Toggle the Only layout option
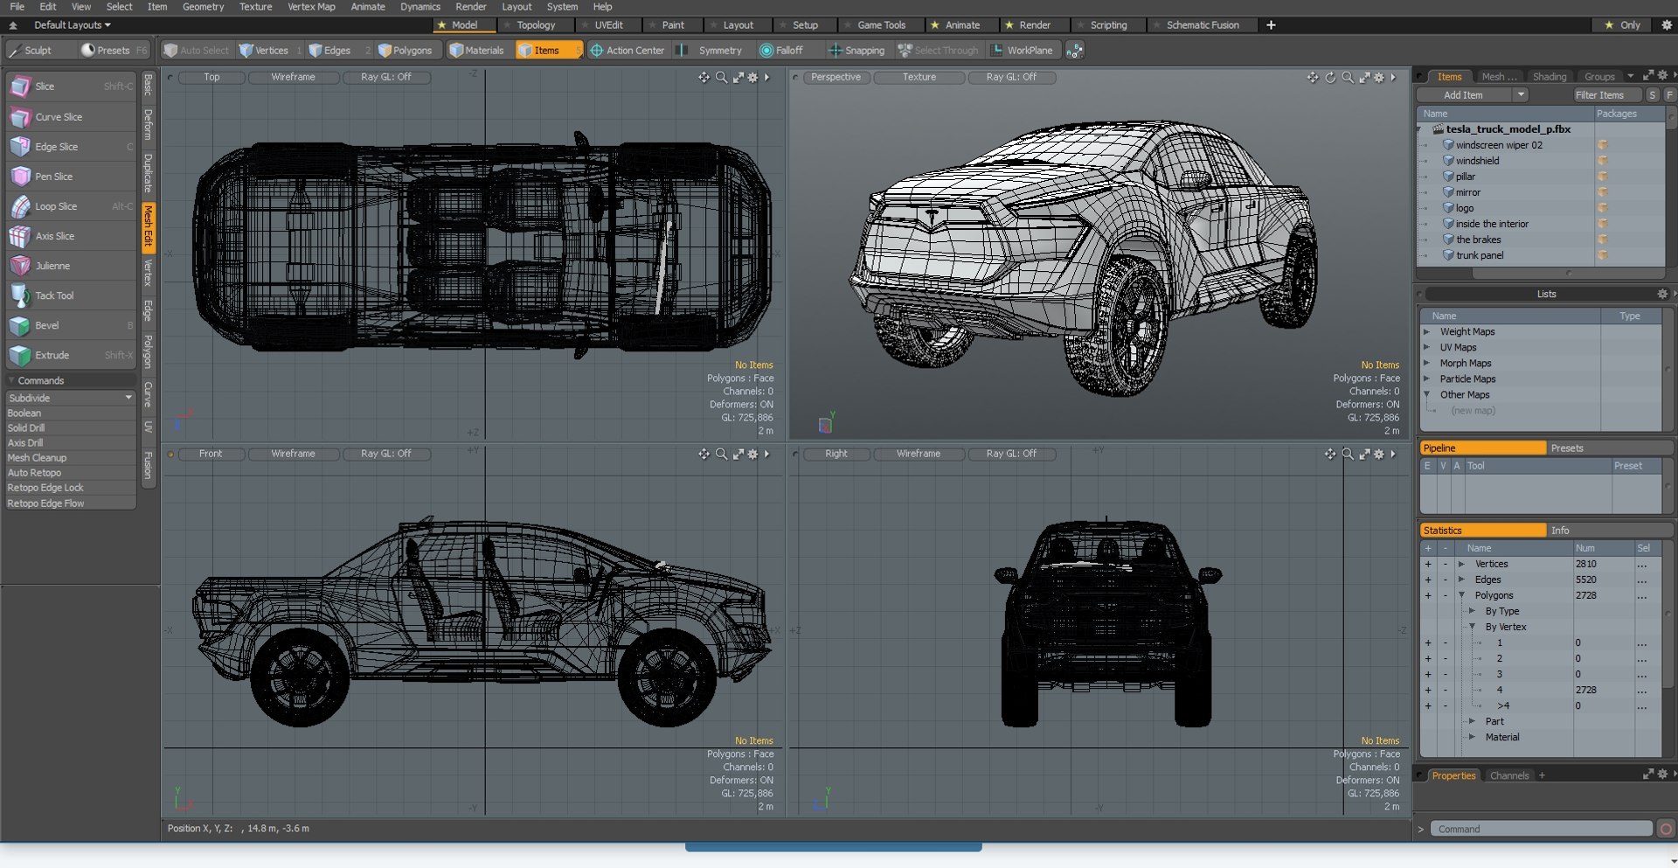This screenshot has width=1678, height=868. point(1623,24)
